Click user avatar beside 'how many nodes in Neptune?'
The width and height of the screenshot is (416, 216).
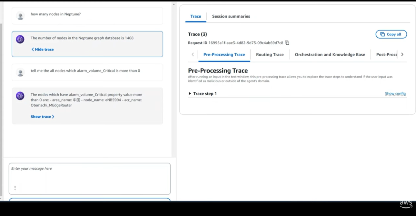[20, 16]
